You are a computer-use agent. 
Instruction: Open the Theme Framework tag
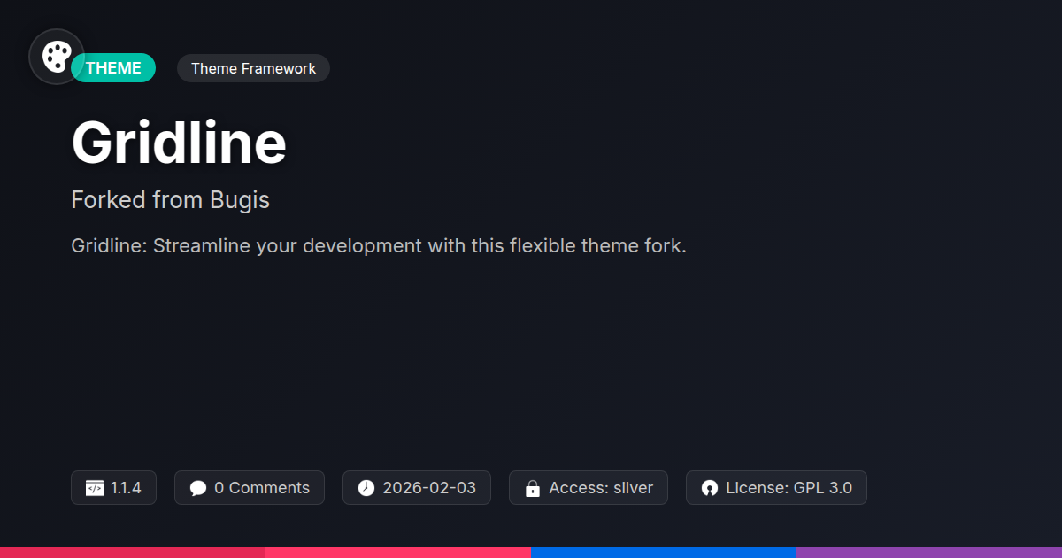click(253, 68)
